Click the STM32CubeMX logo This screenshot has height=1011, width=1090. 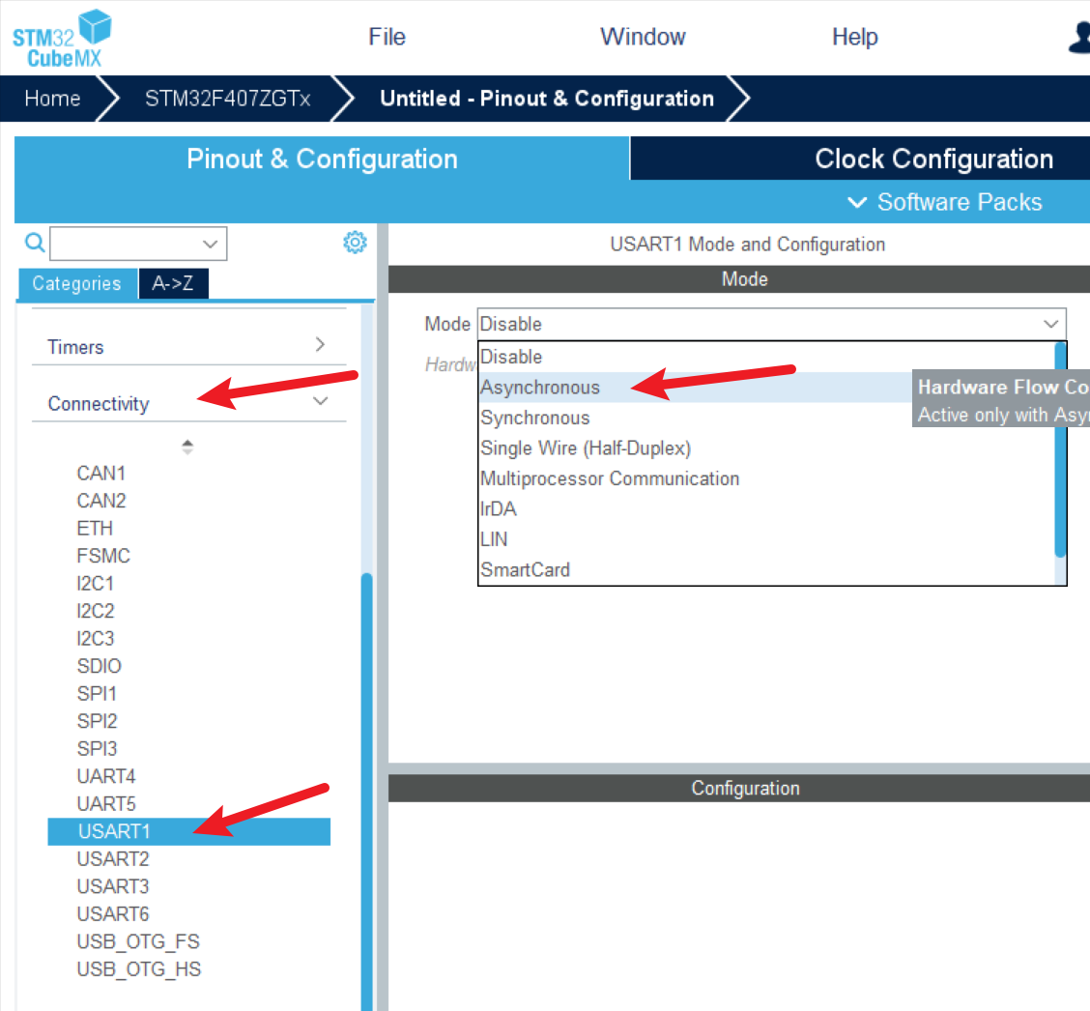(x=61, y=39)
